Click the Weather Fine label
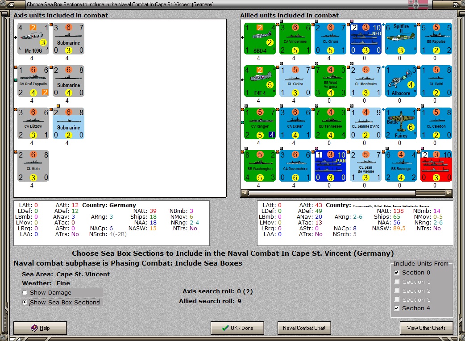This screenshot has height=341, width=465. 46,283
